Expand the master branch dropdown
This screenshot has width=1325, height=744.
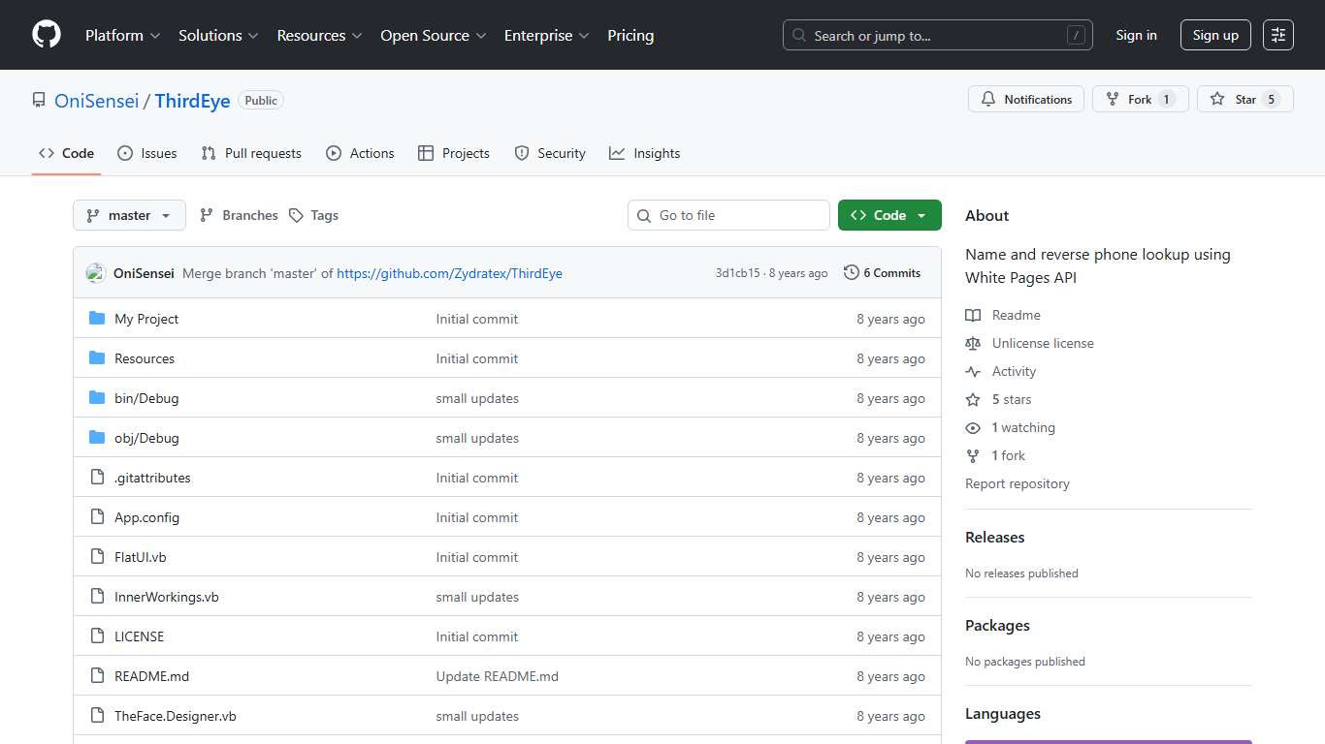129,215
